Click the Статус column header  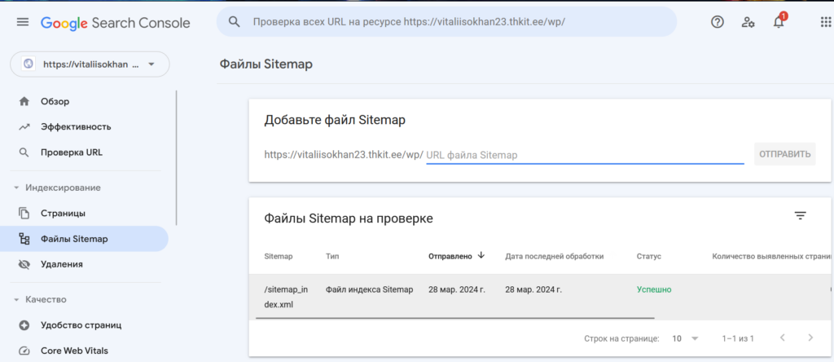point(649,256)
